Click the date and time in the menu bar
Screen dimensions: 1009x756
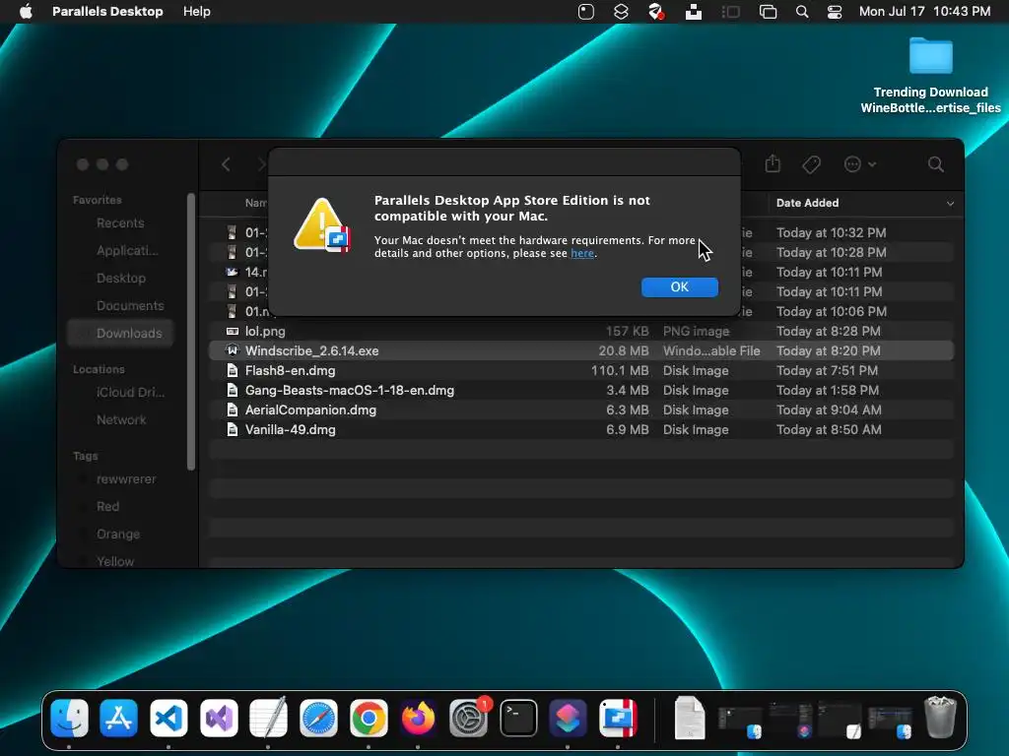click(x=924, y=12)
